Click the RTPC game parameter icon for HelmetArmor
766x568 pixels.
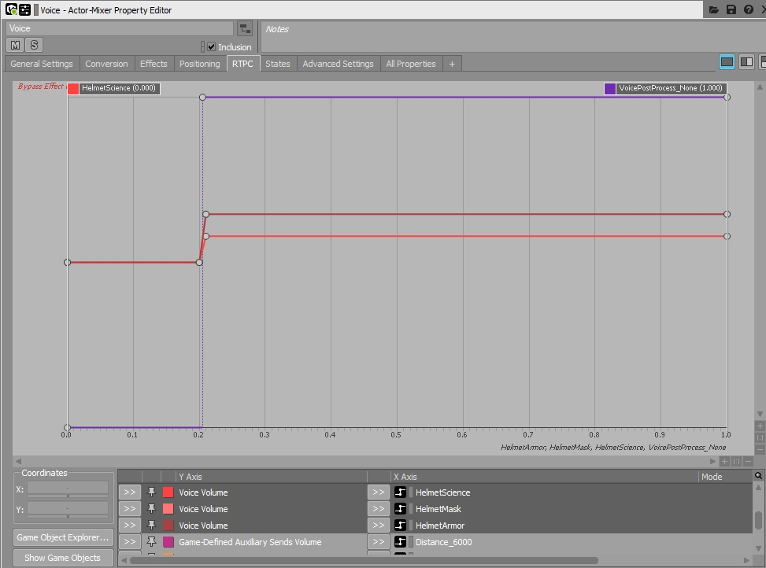tap(400, 526)
